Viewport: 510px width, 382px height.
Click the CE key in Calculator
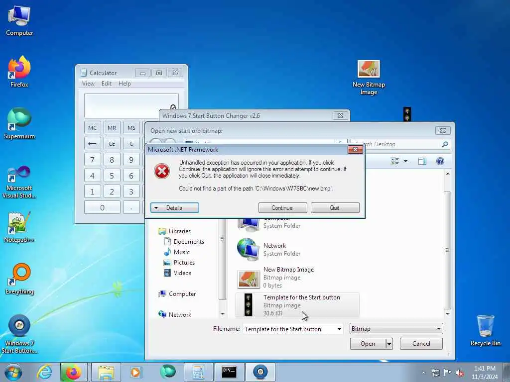[x=112, y=144]
